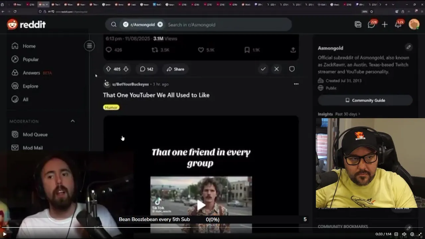Approve the post with checkmark icon
The width and height of the screenshot is (425, 239).
[263, 69]
